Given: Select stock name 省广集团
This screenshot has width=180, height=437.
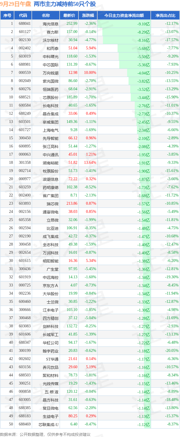Looking at the screenshot, I should click(x=51, y=195).
